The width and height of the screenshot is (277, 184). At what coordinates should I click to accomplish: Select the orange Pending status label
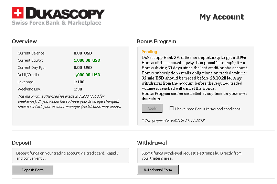point(149,52)
